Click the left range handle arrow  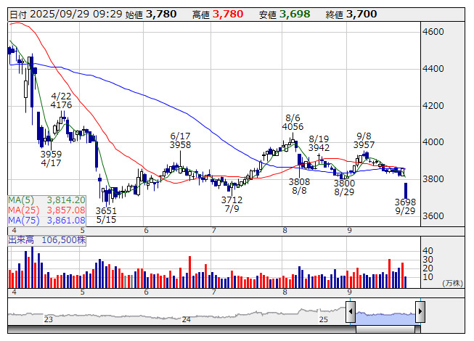[351, 311]
